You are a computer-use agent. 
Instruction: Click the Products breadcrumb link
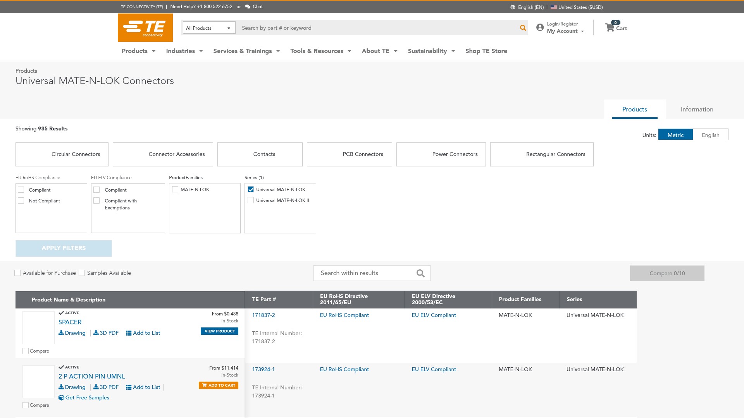coord(26,71)
